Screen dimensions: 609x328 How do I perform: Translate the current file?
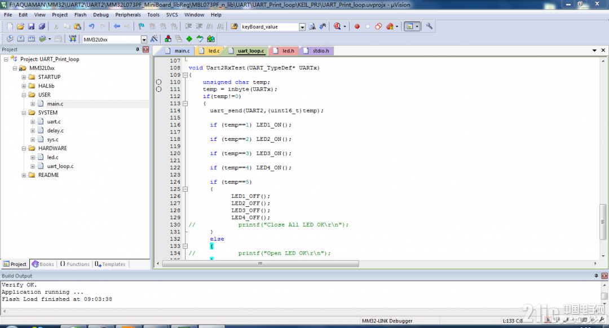10,39
